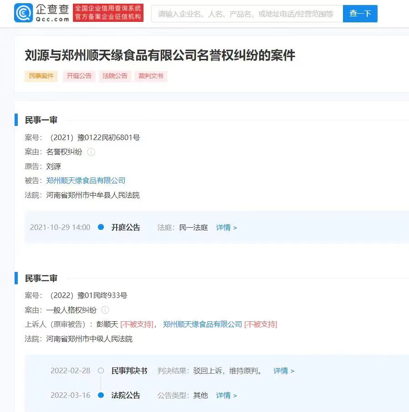Click the 民事二审 section heading
The height and width of the screenshot is (412, 409).
pos(41,278)
